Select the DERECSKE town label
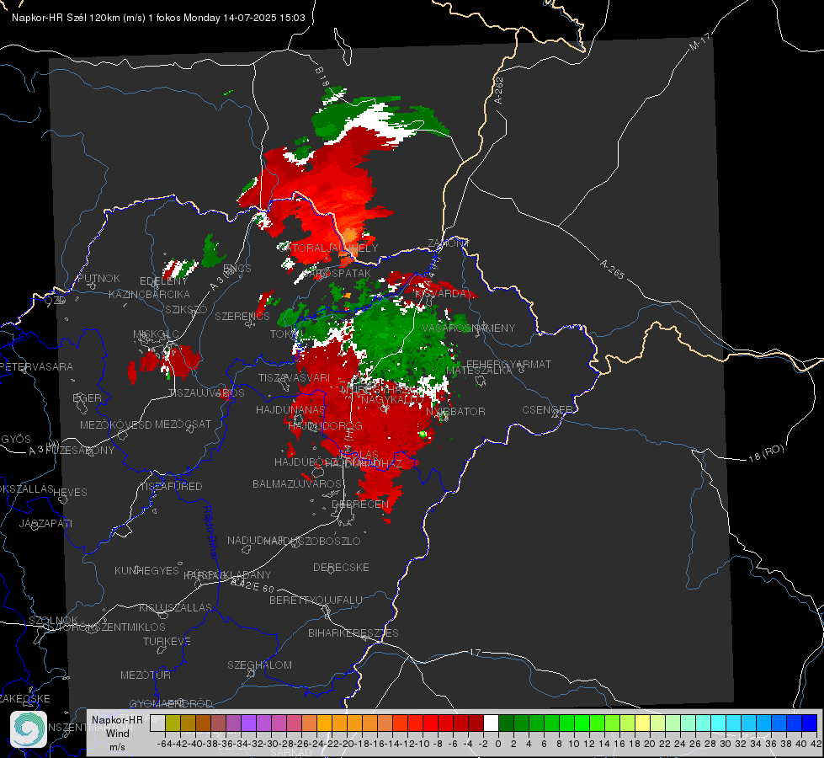 pyautogui.click(x=341, y=567)
